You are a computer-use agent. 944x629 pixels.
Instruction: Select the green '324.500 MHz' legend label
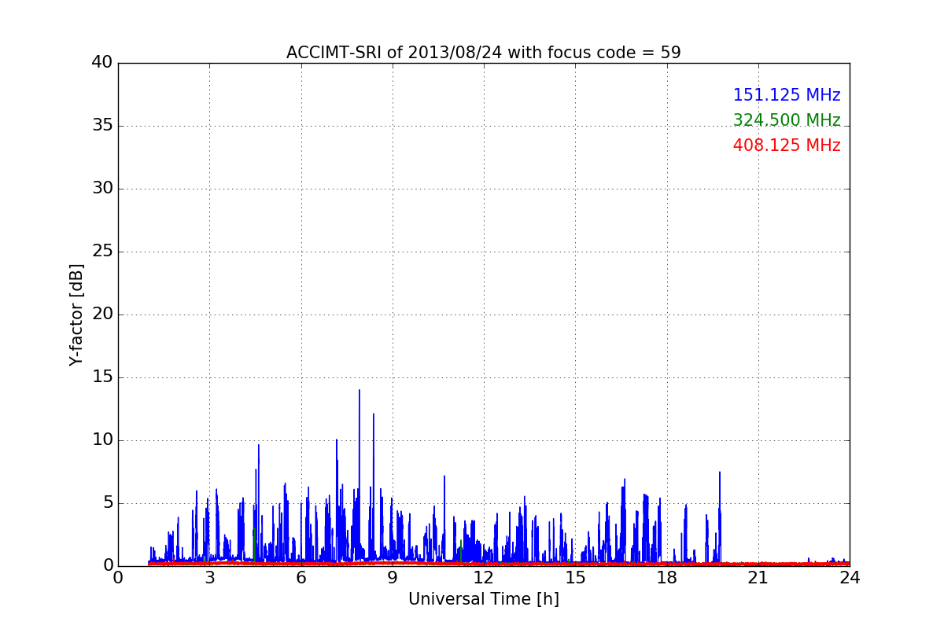tap(787, 120)
